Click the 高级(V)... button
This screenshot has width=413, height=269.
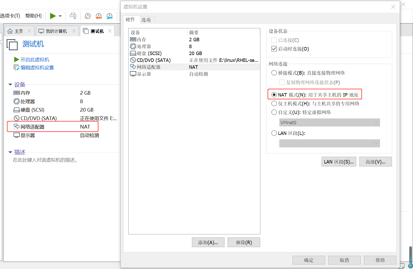tap(376, 162)
